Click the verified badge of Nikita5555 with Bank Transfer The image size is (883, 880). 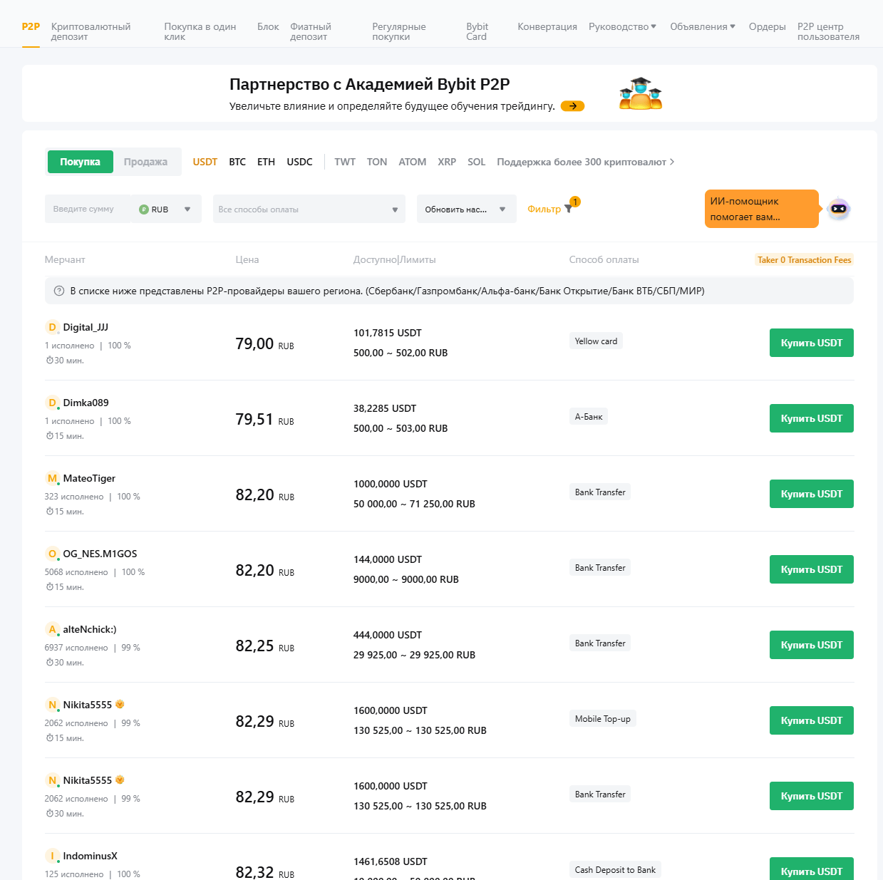[120, 780]
